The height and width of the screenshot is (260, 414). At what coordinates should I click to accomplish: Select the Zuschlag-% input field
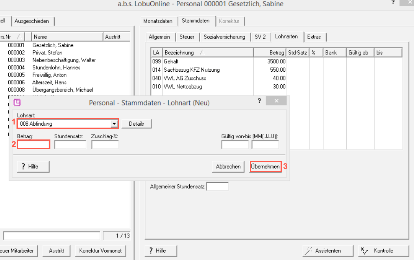click(x=105, y=145)
